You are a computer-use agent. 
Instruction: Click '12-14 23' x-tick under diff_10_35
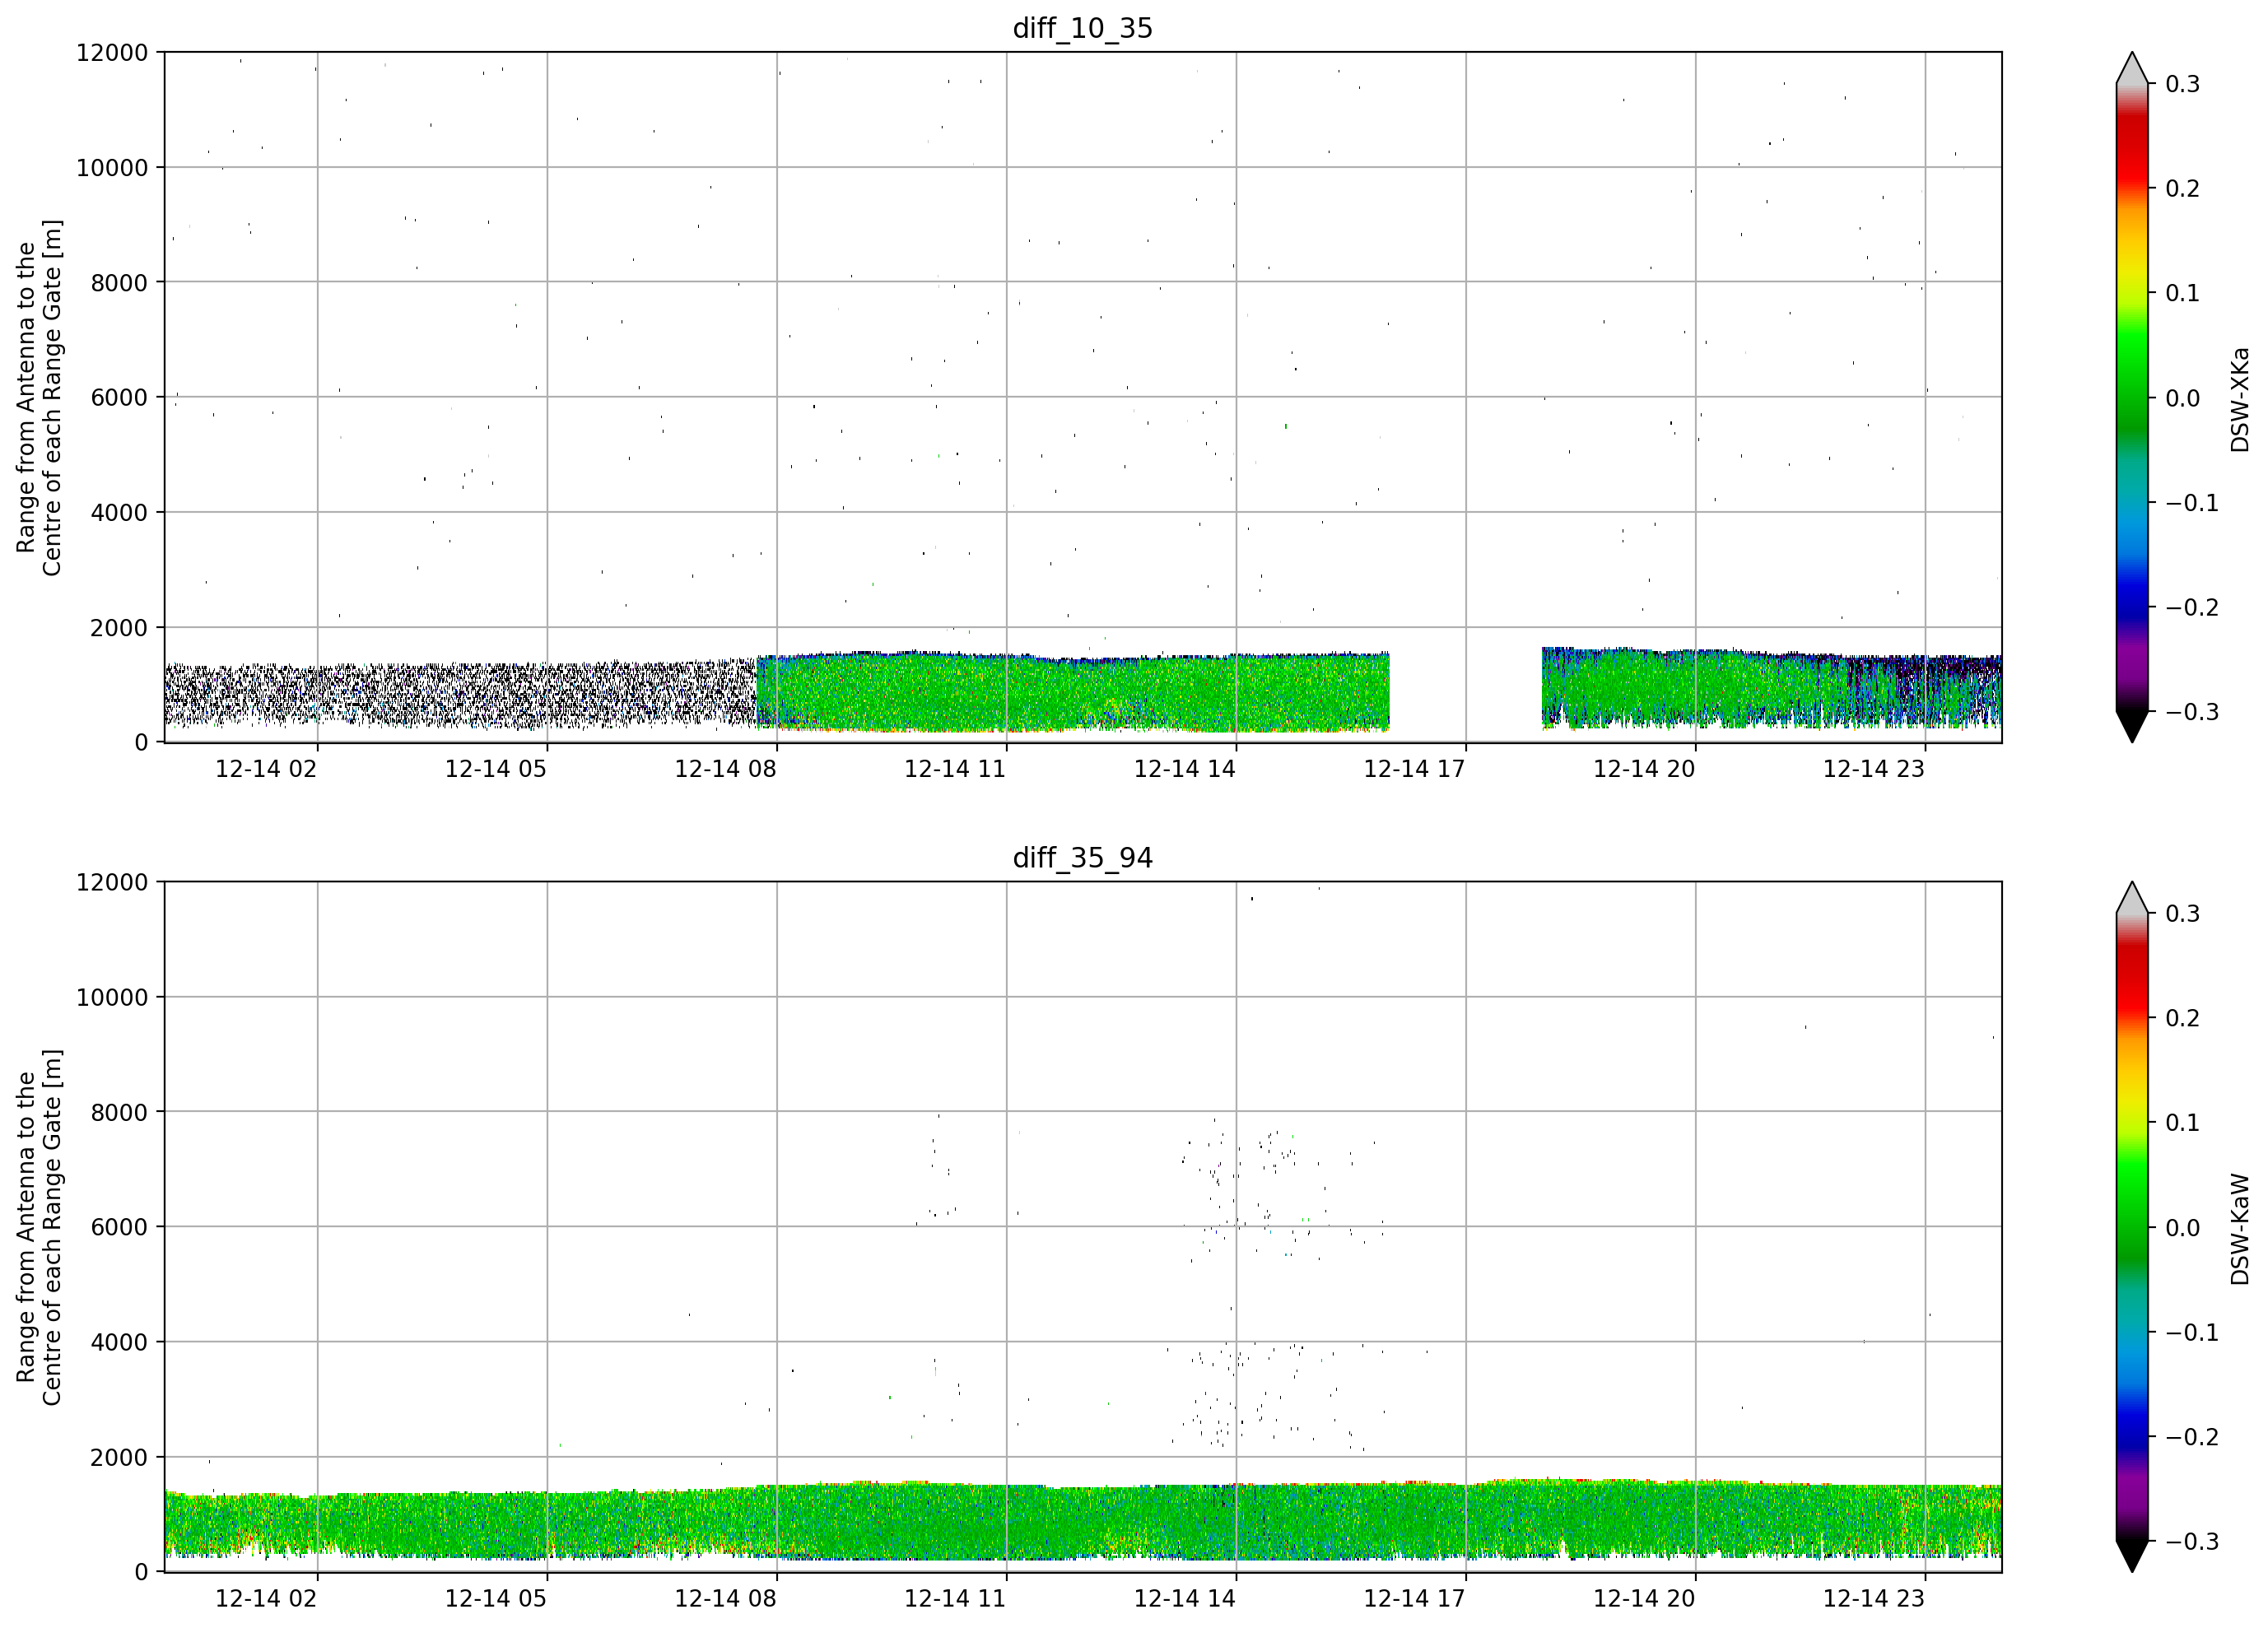1874,769
